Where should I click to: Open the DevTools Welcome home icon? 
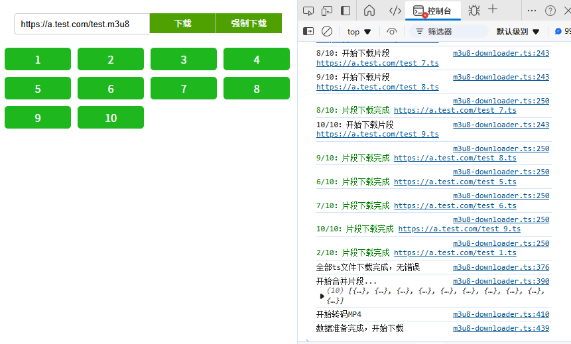point(369,11)
